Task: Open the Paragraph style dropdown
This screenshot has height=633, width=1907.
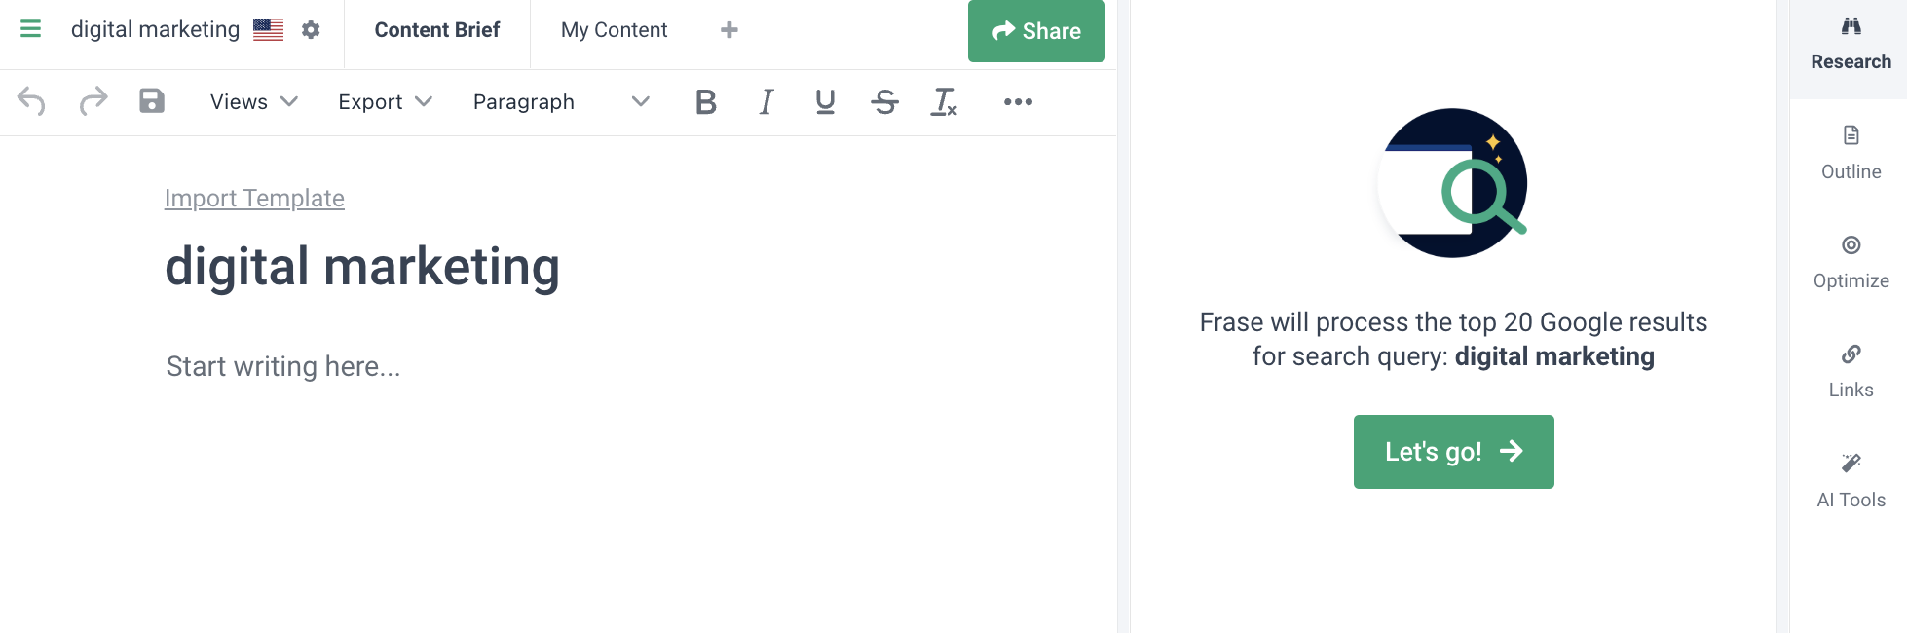Action: [560, 101]
